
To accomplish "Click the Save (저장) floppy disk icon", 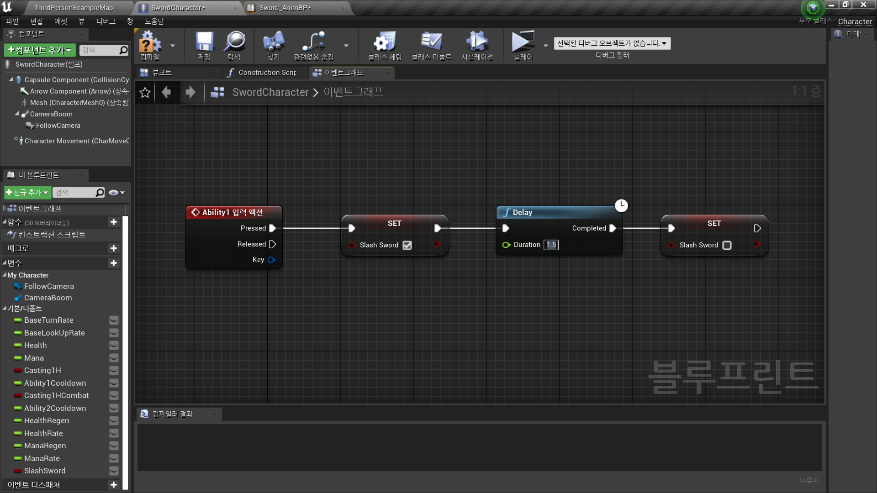I will click(204, 45).
